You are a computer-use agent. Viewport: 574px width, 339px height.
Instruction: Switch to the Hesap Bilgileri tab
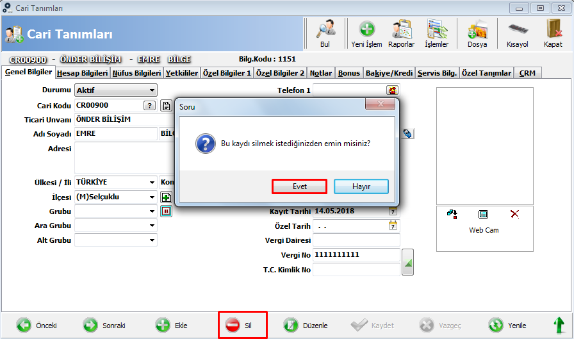pos(83,73)
